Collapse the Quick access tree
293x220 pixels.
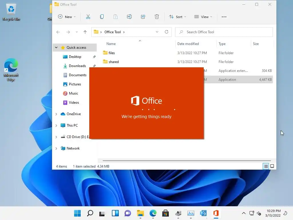(56, 48)
